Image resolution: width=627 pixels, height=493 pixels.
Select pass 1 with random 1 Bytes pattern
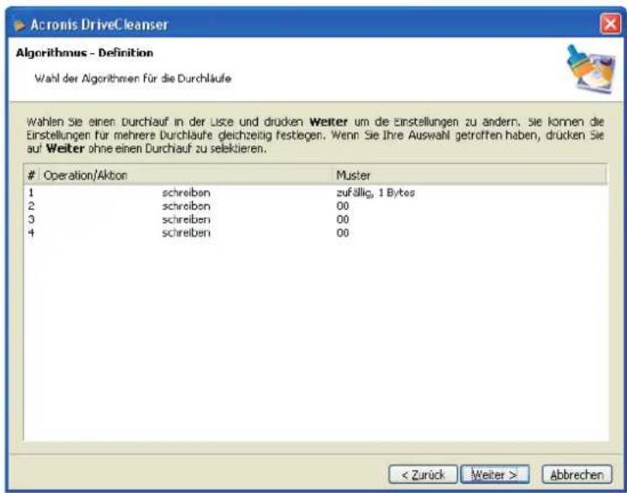[x=316, y=193]
